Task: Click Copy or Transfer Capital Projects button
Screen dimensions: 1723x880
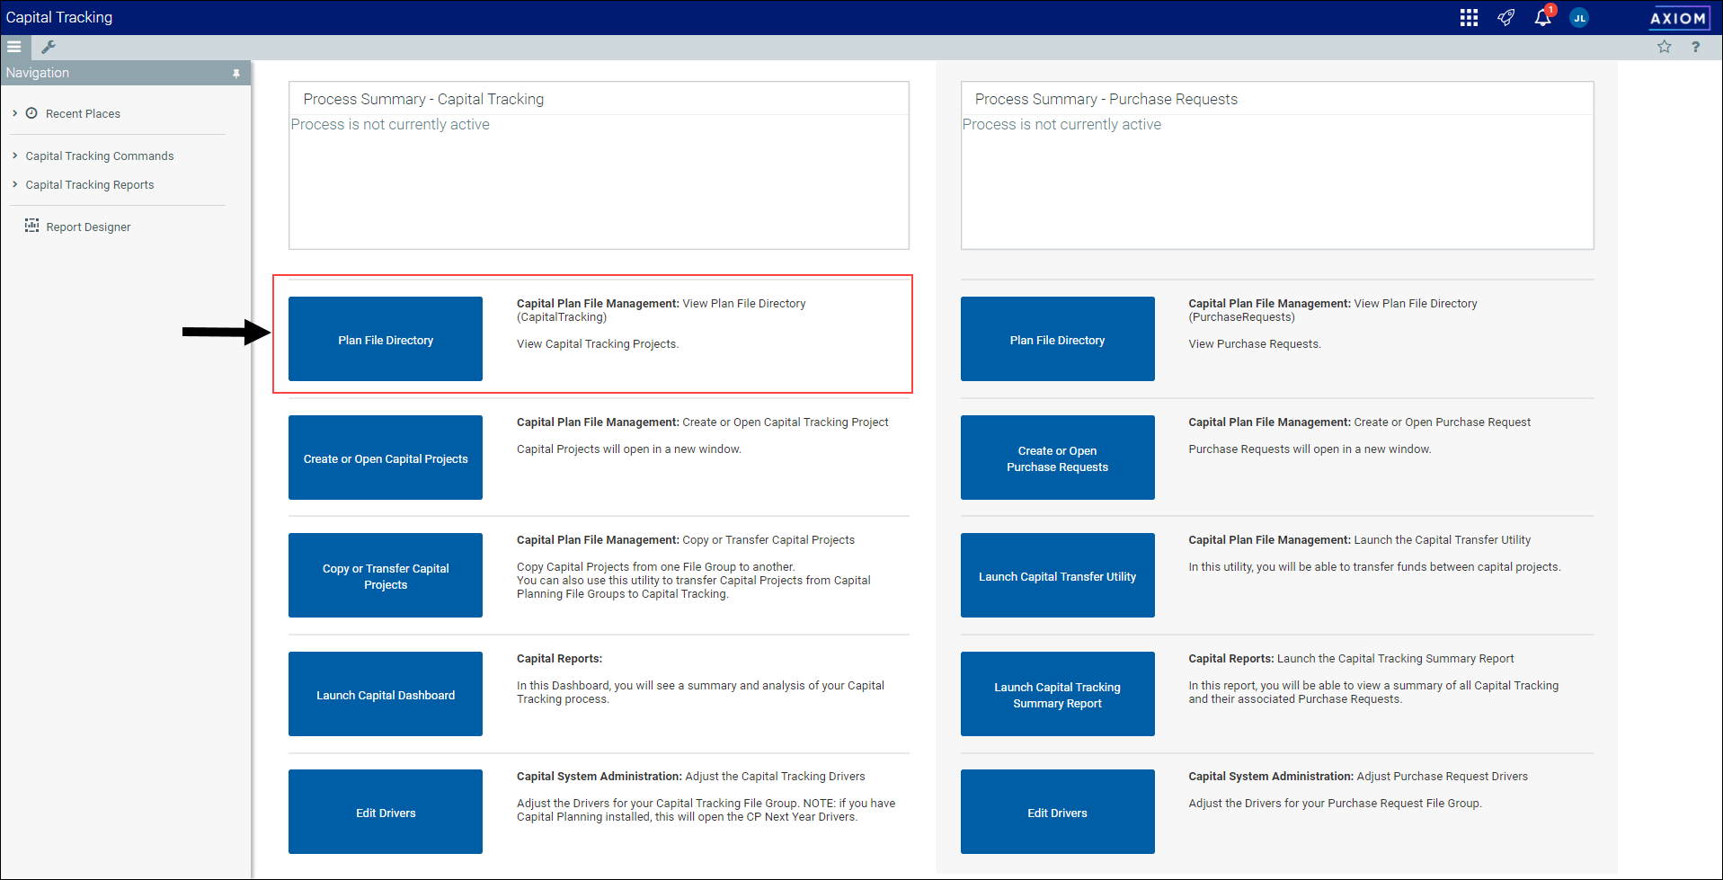Action: (386, 575)
